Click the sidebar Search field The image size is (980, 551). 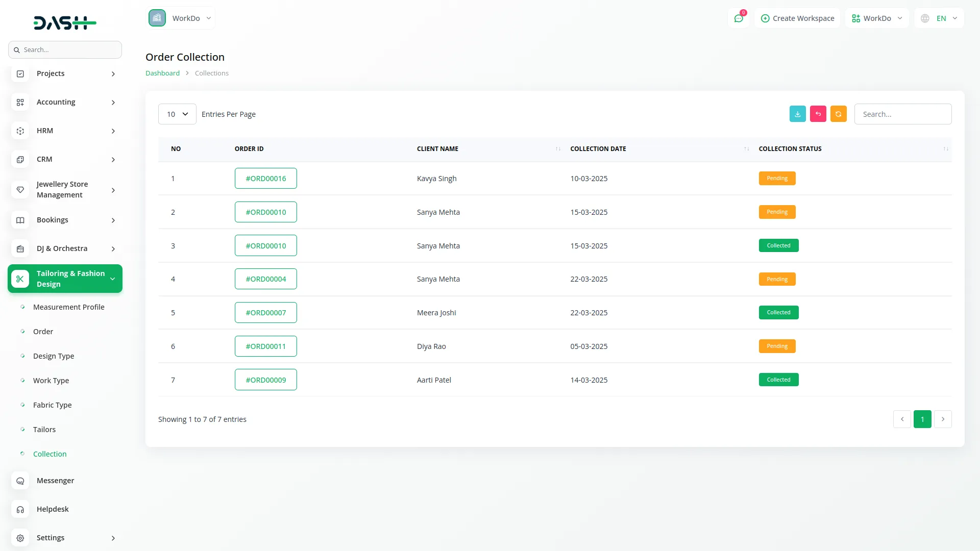[65, 49]
